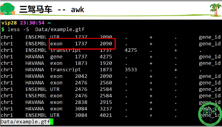Click the start value 2042 in the HAVANA exon row

point(81,76)
